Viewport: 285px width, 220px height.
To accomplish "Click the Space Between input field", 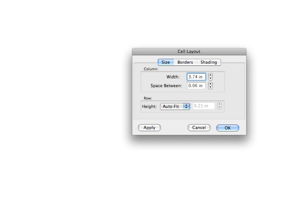I will click(196, 86).
